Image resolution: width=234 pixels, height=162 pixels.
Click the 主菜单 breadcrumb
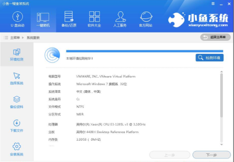coord(15,38)
